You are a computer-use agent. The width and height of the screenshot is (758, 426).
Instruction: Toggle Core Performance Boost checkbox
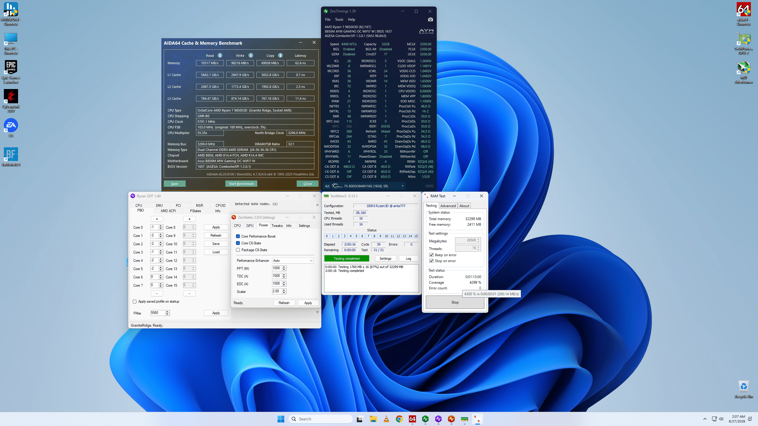238,236
